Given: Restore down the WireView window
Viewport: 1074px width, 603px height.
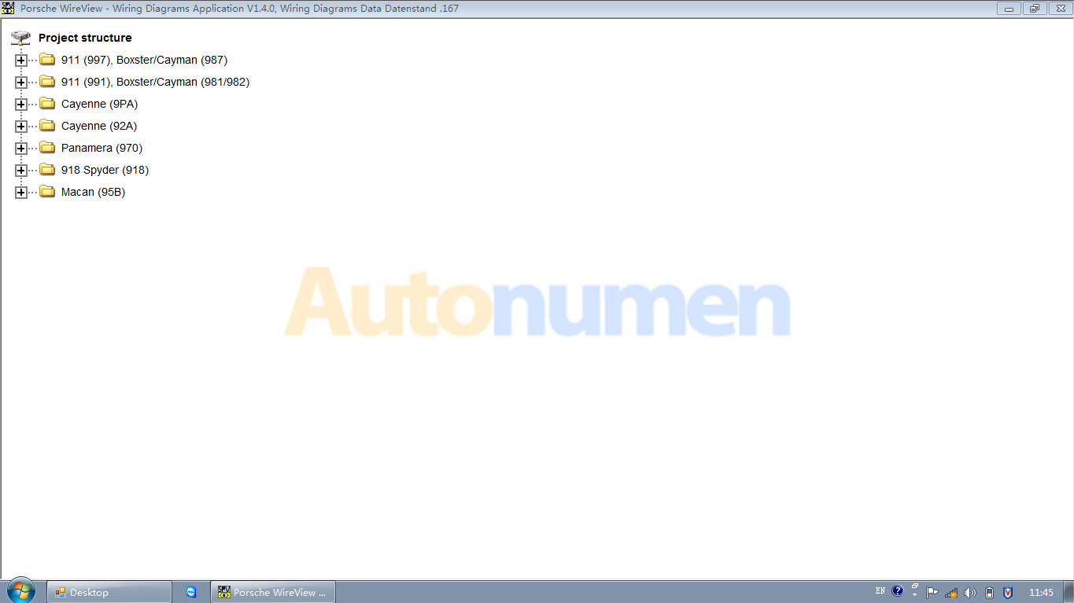Looking at the screenshot, I should (1034, 9).
